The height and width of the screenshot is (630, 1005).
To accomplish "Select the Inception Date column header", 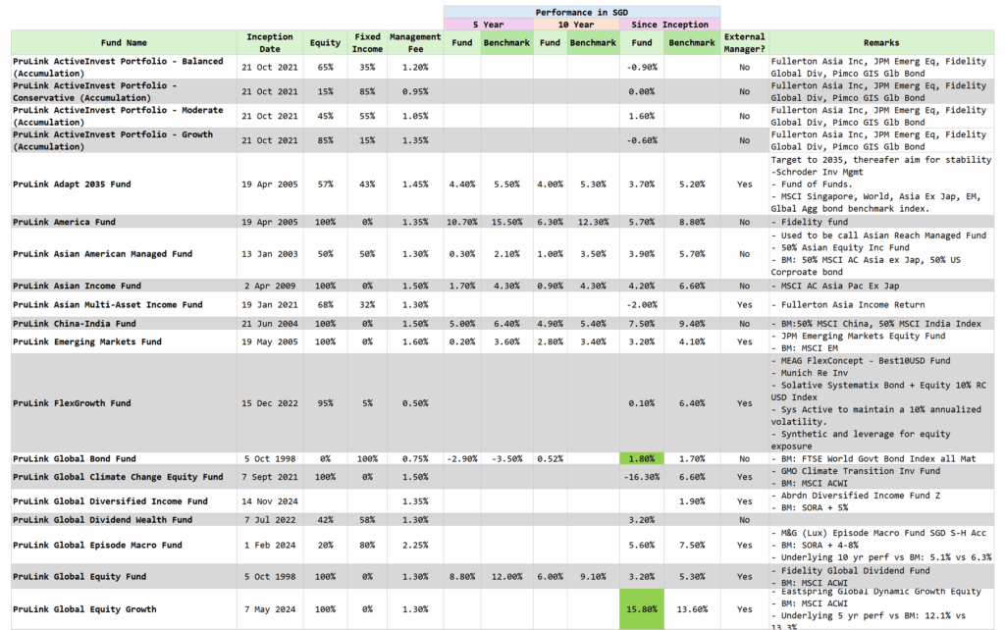I will [x=270, y=43].
